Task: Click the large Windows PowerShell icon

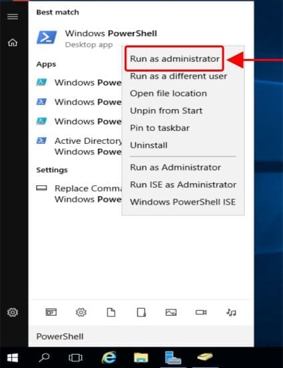Action: pyautogui.click(x=47, y=37)
